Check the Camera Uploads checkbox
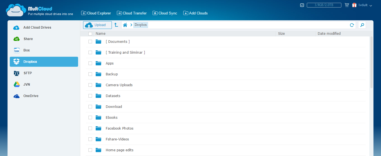The image size is (381, 156). 90,85
